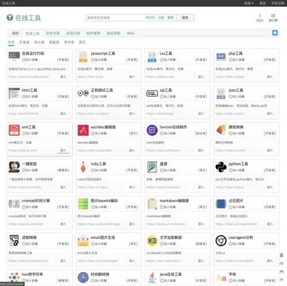The image size is (287, 286).
Task: Click the php工具 icon
Action: pyautogui.click(x=221, y=56)
